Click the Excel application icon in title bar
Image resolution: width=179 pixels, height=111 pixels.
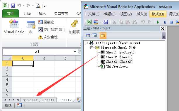[5, 6]
